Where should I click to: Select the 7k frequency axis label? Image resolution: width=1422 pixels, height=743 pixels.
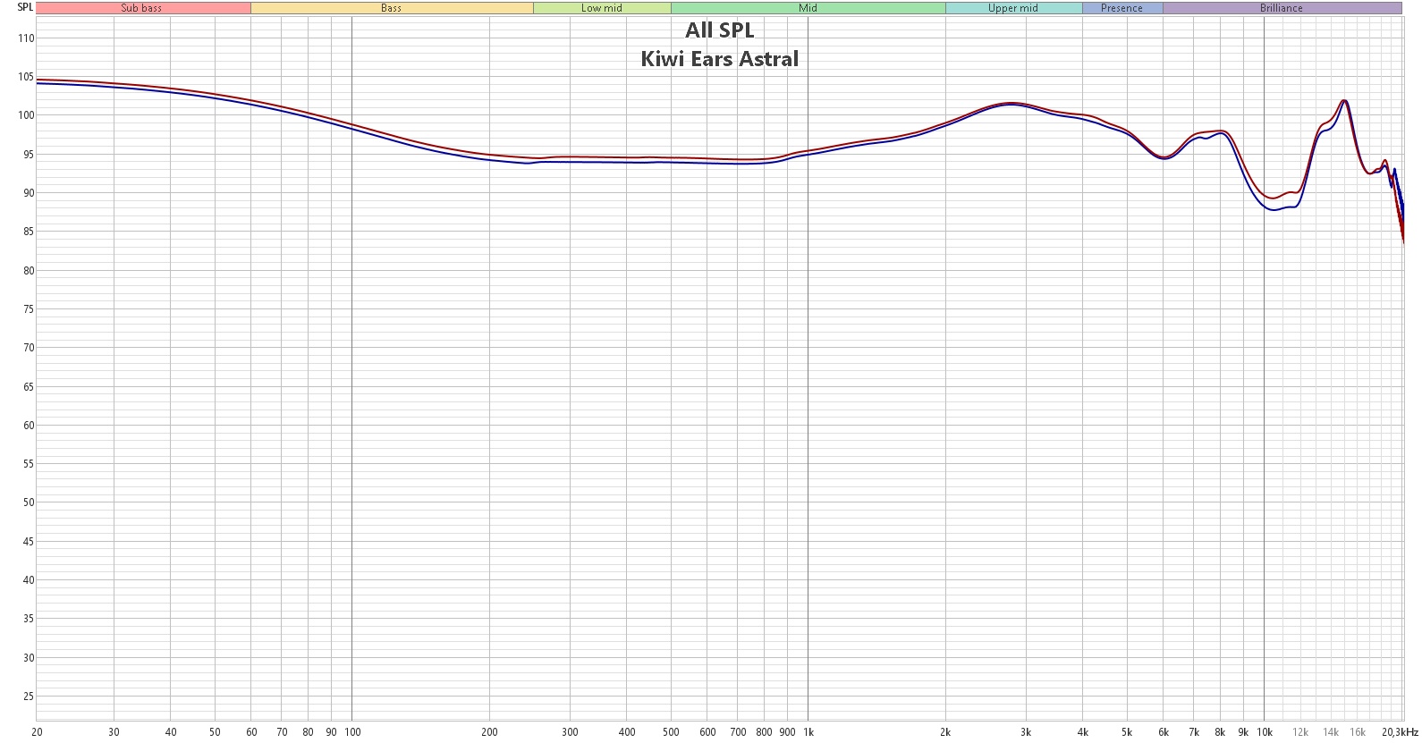point(1194,732)
